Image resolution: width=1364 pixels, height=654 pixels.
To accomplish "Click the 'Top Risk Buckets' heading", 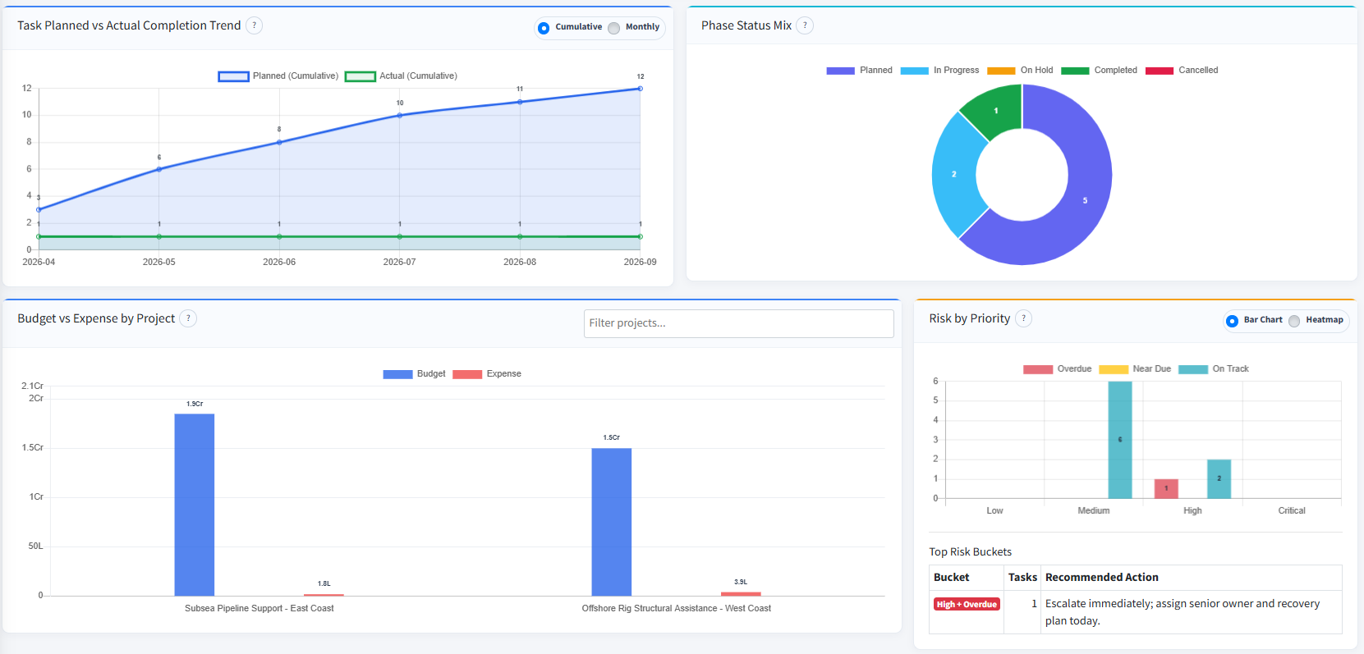I will pyautogui.click(x=971, y=552).
